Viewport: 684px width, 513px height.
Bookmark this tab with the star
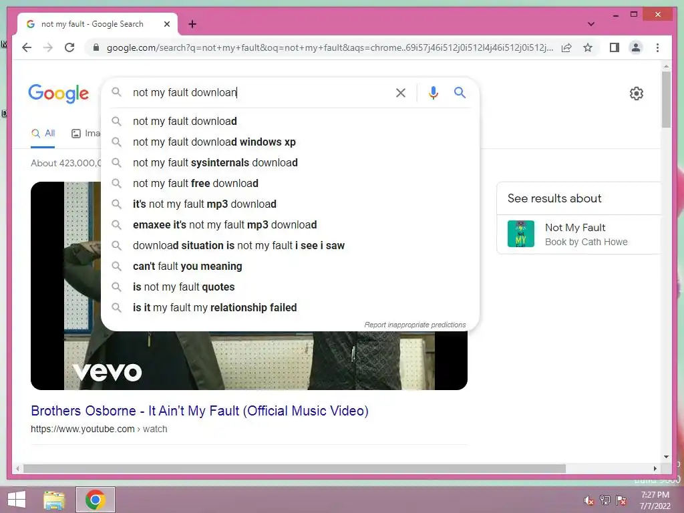588,47
